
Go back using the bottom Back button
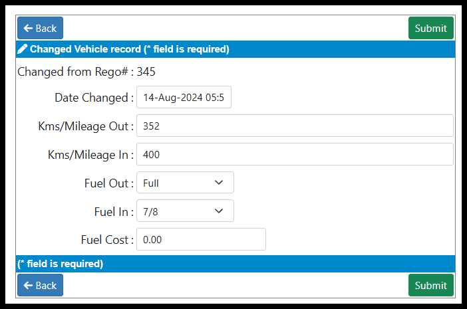tap(40, 285)
